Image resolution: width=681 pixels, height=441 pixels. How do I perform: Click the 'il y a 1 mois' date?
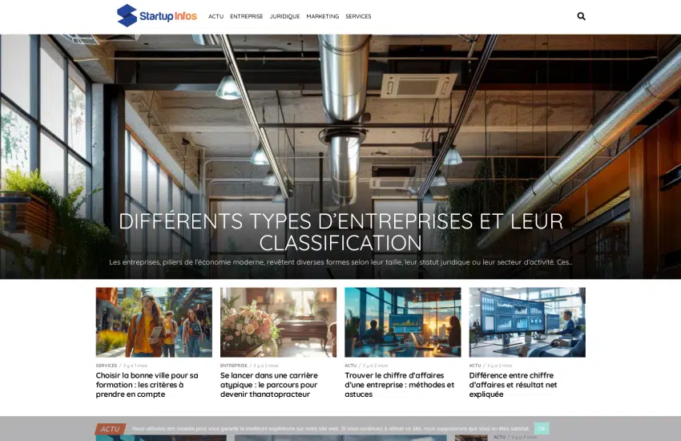click(x=135, y=366)
